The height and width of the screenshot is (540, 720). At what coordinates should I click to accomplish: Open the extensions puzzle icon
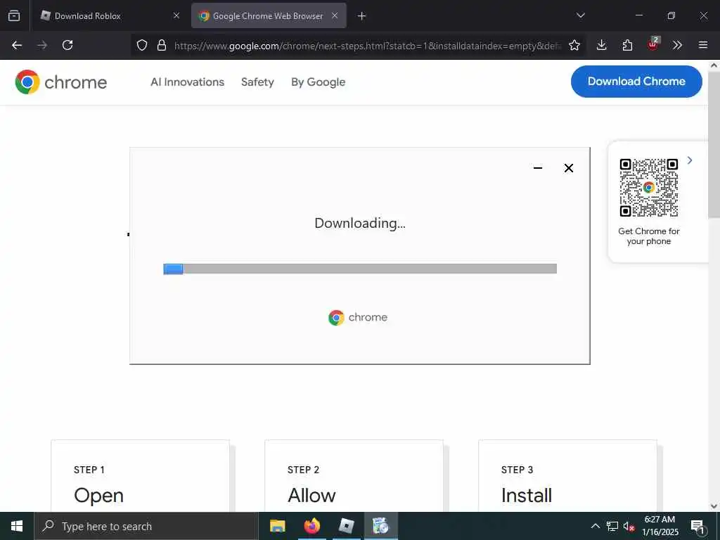point(627,45)
